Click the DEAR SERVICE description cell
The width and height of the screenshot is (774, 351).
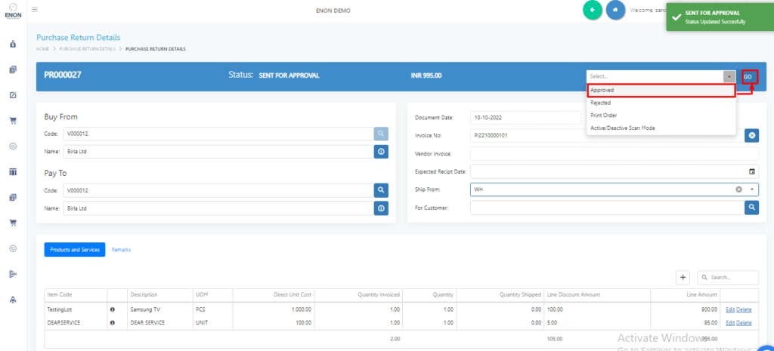pyautogui.click(x=160, y=323)
